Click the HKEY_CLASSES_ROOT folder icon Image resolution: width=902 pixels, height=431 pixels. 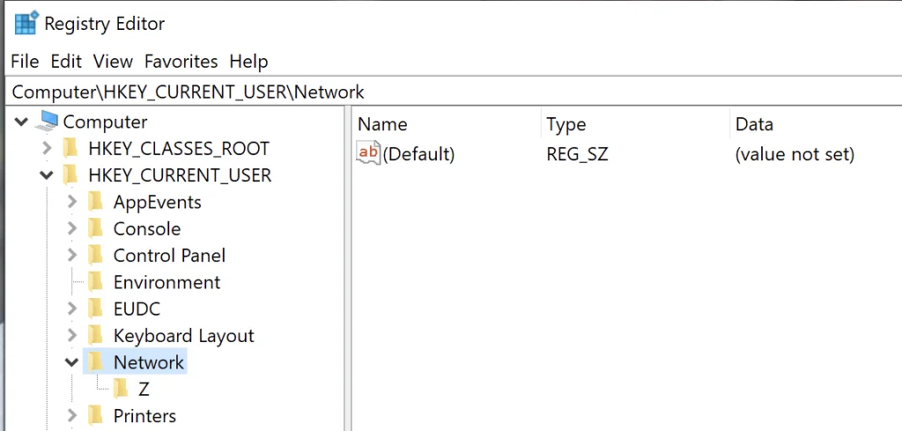pos(70,149)
